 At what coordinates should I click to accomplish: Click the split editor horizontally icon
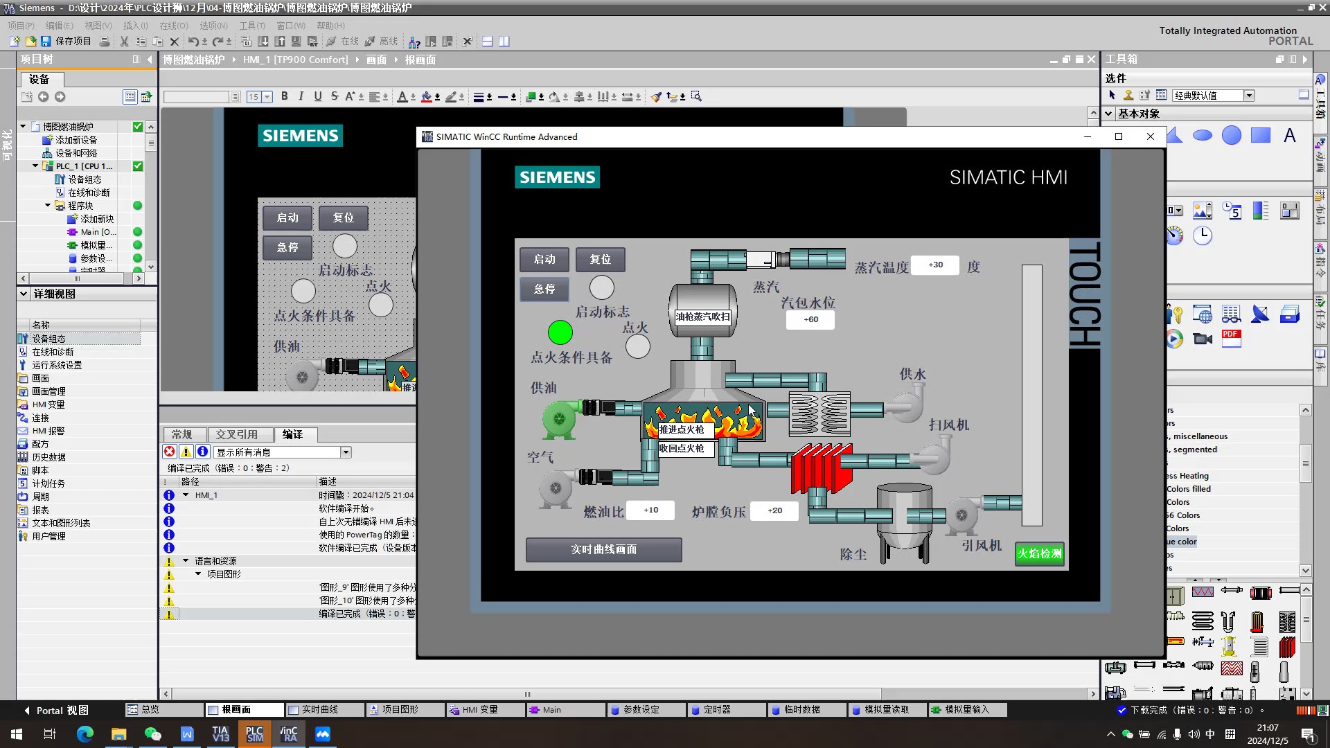[488, 42]
